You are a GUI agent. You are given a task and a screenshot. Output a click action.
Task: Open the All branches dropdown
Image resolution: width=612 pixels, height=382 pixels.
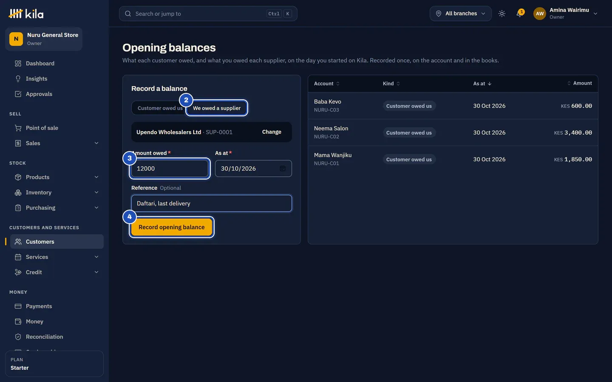point(461,14)
